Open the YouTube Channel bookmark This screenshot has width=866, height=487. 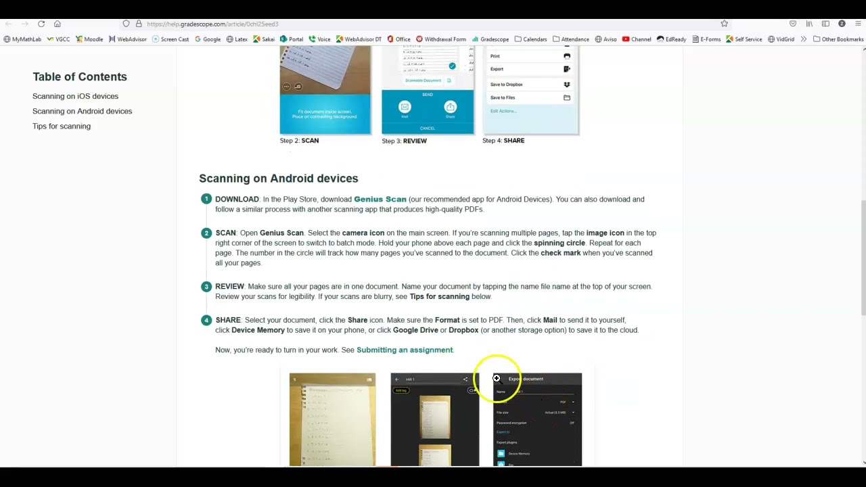(x=637, y=39)
